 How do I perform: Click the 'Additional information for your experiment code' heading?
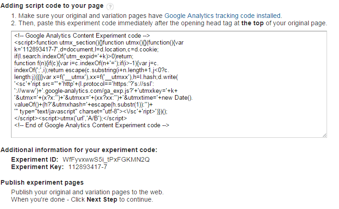(79, 150)
